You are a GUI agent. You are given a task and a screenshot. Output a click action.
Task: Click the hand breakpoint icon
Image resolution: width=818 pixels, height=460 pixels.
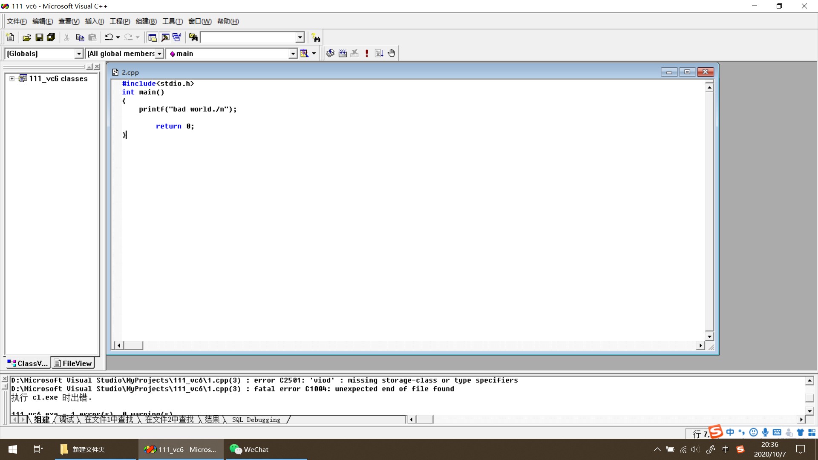(392, 53)
